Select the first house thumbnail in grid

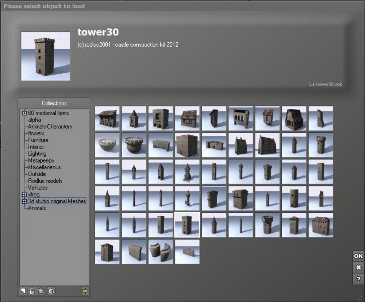click(107, 118)
